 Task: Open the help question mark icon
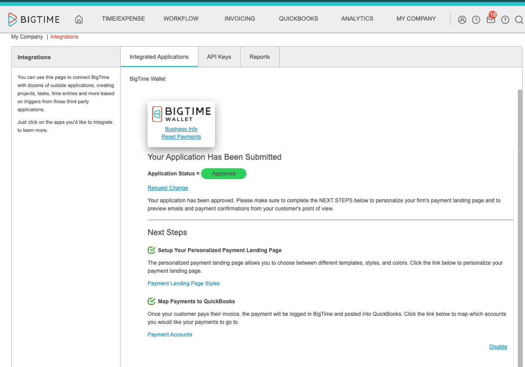(x=505, y=20)
